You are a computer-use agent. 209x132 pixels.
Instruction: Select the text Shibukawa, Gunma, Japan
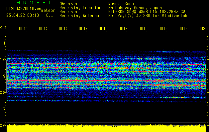pyautogui.click(x=135, y=8)
